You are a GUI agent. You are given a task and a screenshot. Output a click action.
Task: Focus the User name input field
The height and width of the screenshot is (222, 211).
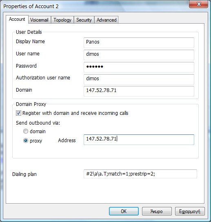click(139, 55)
